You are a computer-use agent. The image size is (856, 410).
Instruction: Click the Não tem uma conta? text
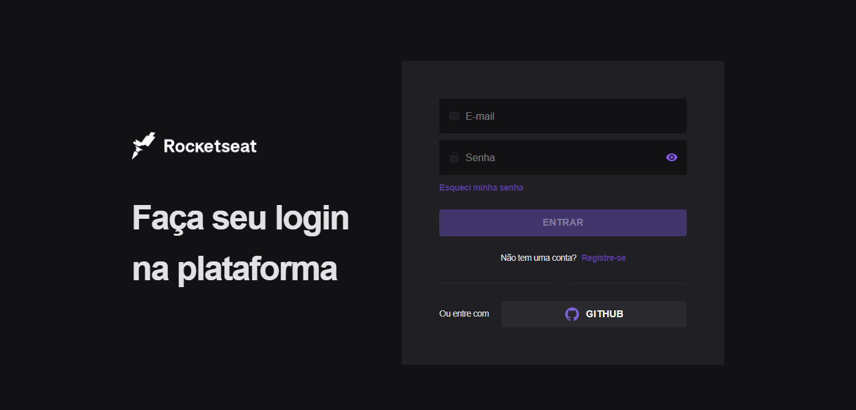538,257
